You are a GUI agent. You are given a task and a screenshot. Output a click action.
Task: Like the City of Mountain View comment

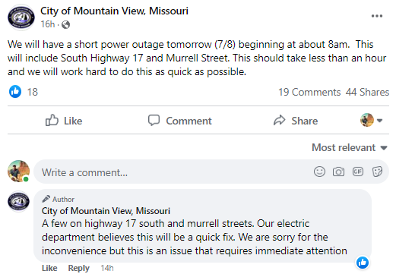point(49,268)
